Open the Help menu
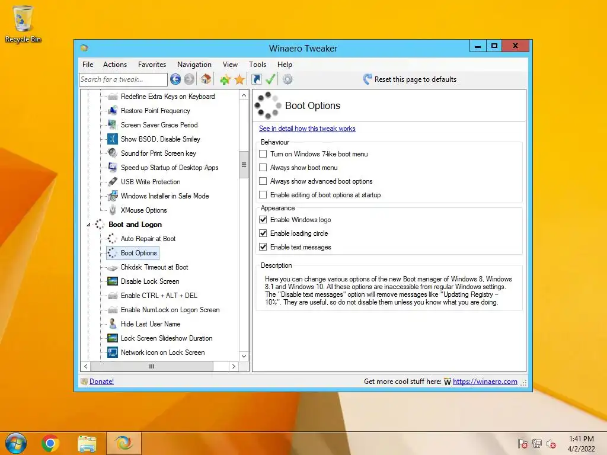 click(x=285, y=65)
